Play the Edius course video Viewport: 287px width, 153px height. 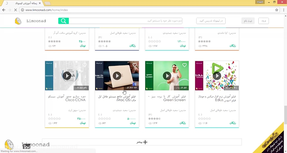pos(217,76)
